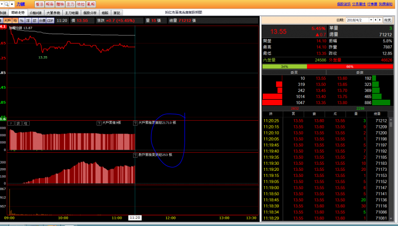Click the ? icon beside 散戶累積買賣超253張
This screenshot has height=226, width=398.
(x=135, y=155)
